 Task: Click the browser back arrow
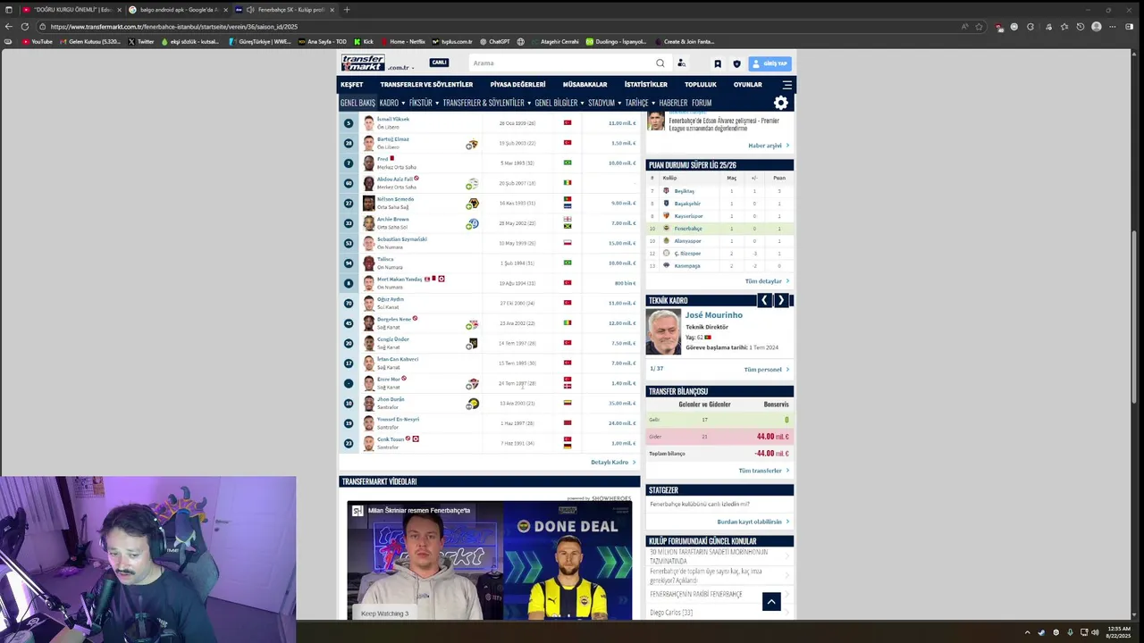8,27
